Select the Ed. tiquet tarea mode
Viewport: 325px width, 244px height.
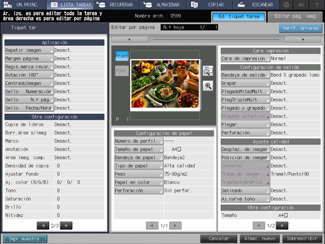[x=239, y=16]
